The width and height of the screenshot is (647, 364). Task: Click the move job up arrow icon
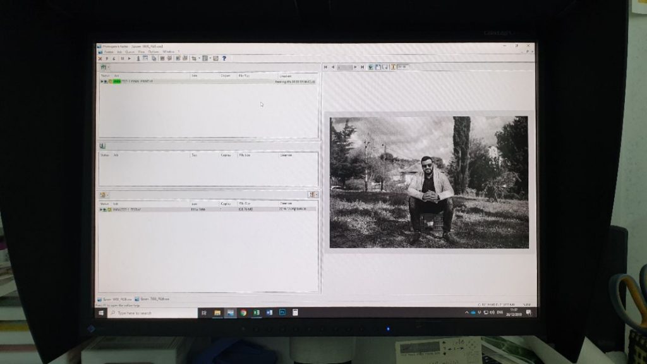[107, 58]
